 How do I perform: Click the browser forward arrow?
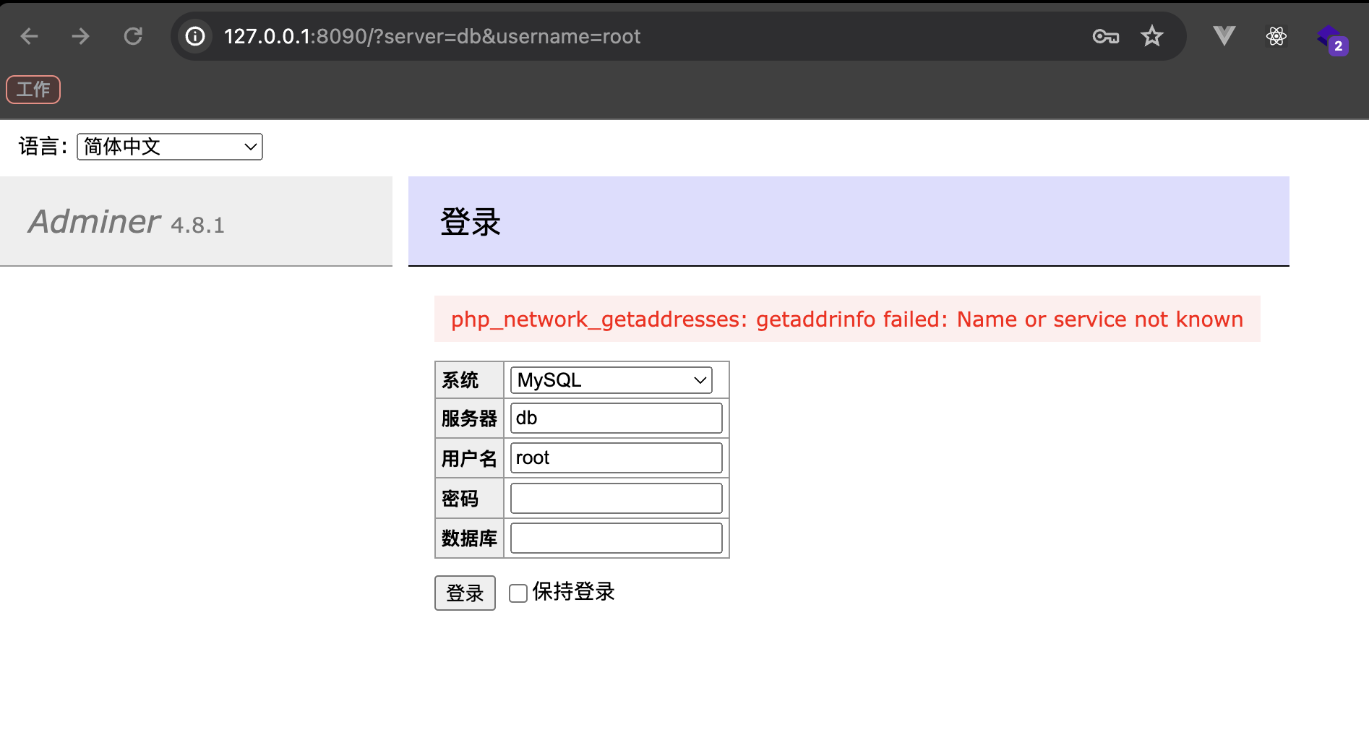pyautogui.click(x=81, y=36)
